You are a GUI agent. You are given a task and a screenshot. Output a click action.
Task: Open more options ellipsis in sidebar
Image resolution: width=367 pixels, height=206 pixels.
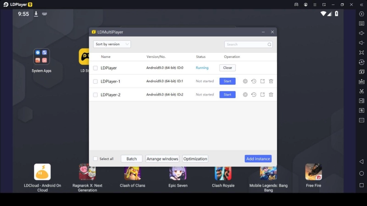point(361,120)
